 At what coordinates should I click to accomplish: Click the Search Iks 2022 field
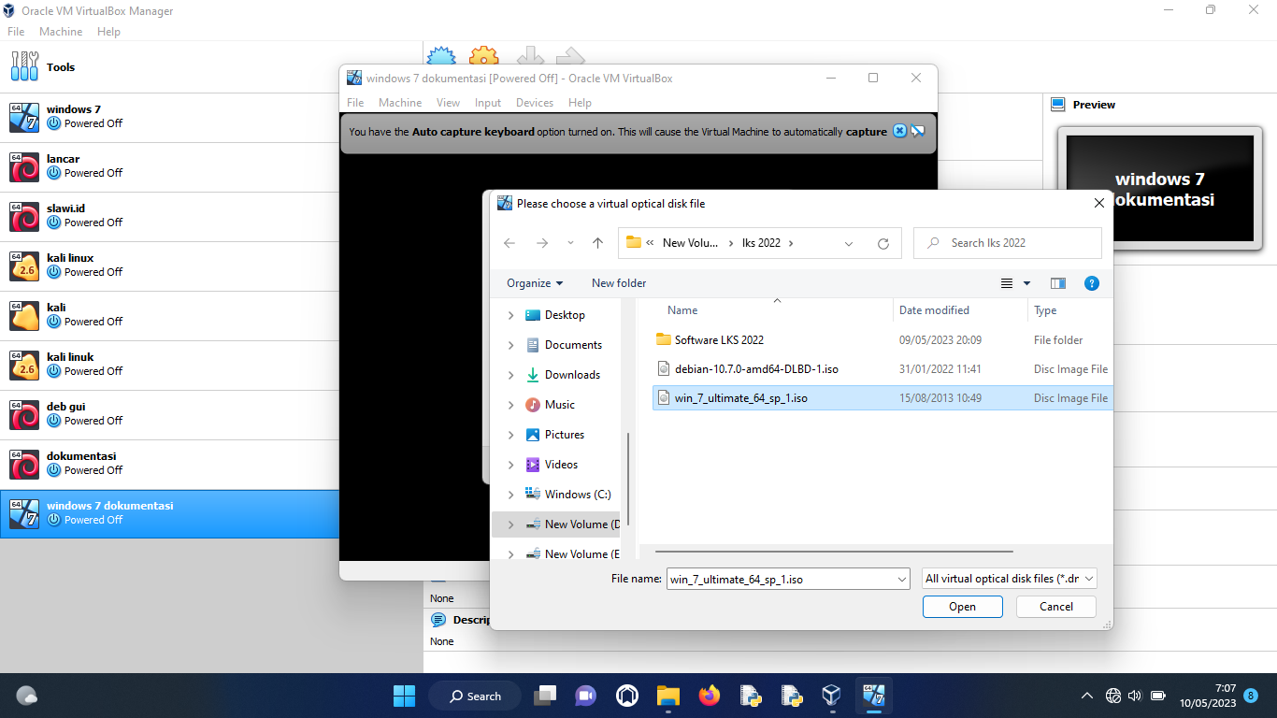pos(1008,243)
